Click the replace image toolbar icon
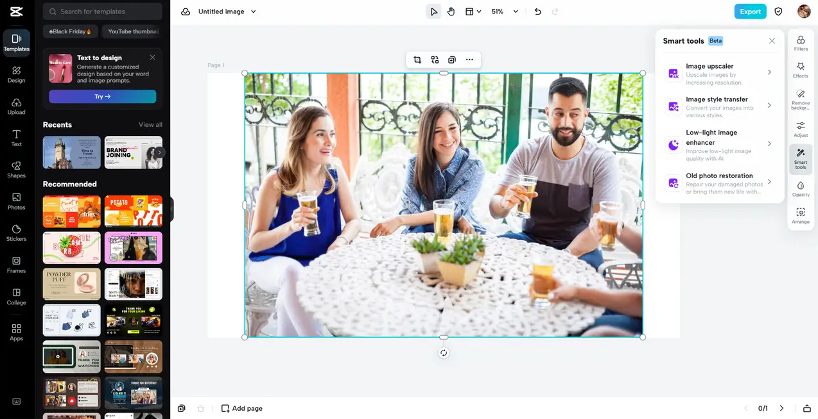This screenshot has height=419, width=818. coord(435,60)
